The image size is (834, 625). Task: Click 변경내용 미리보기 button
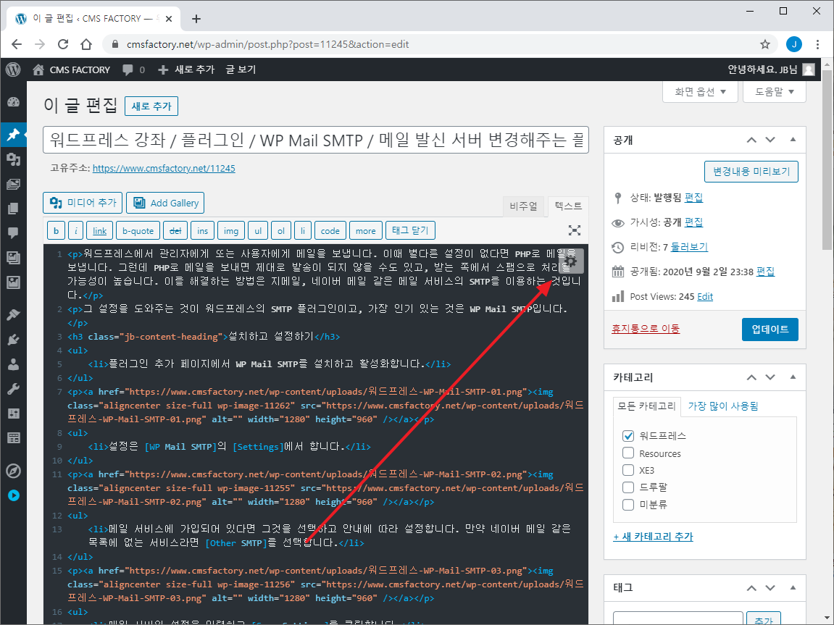(x=751, y=172)
